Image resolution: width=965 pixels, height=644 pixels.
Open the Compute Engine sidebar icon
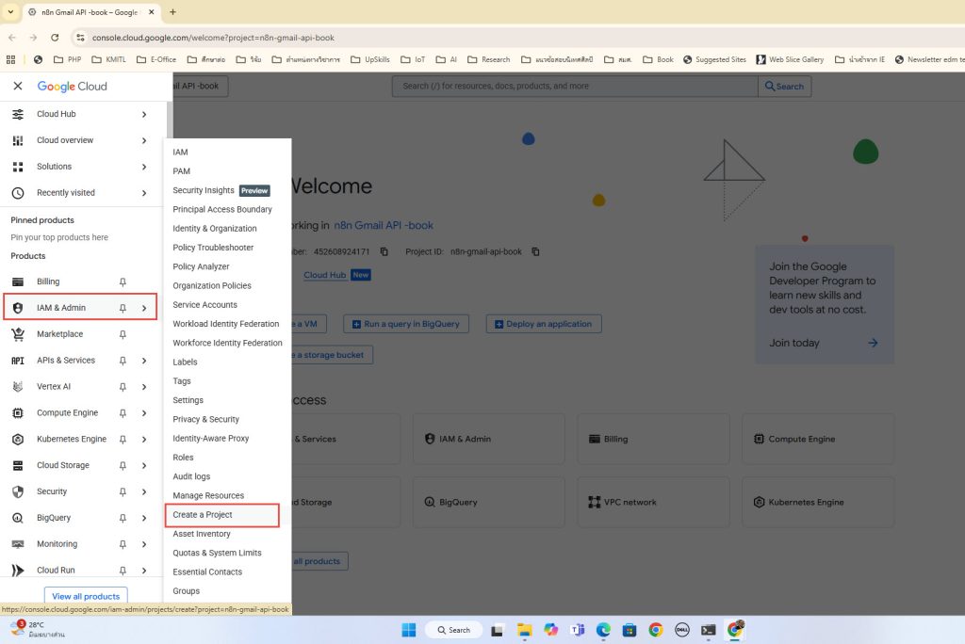pos(18,413)
